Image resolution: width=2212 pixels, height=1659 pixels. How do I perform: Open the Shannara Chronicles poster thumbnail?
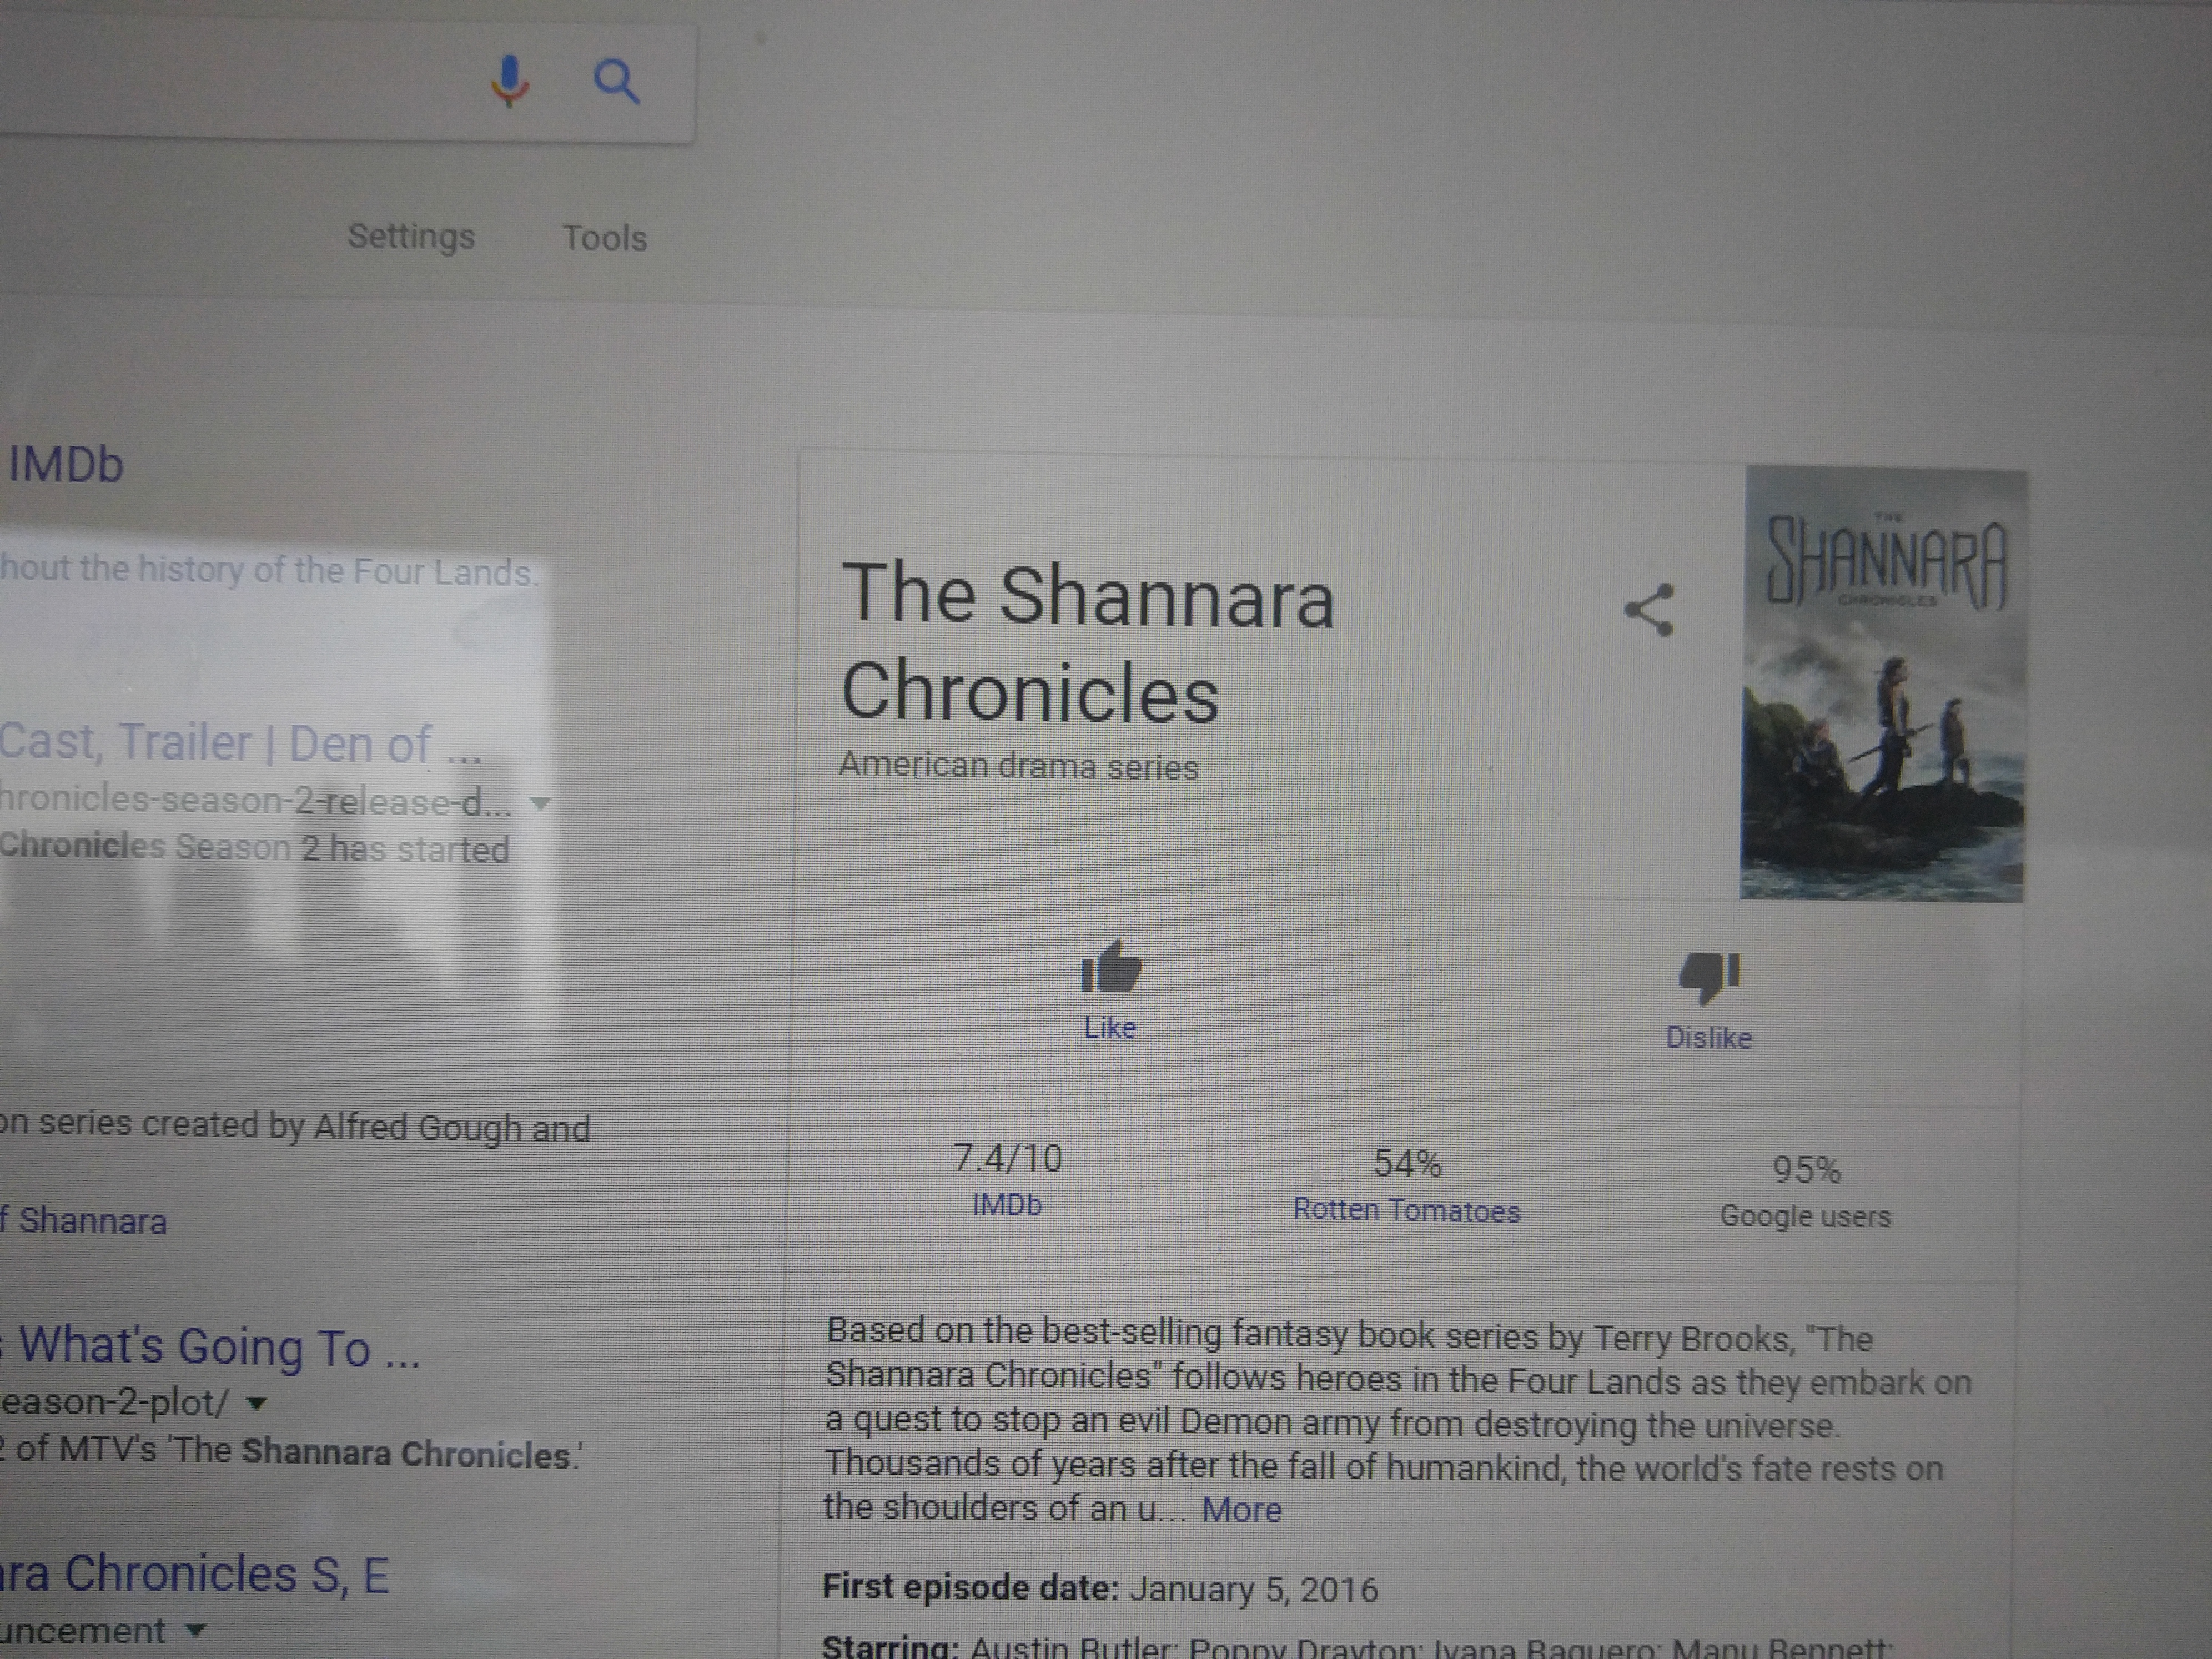click(1883, 684)
